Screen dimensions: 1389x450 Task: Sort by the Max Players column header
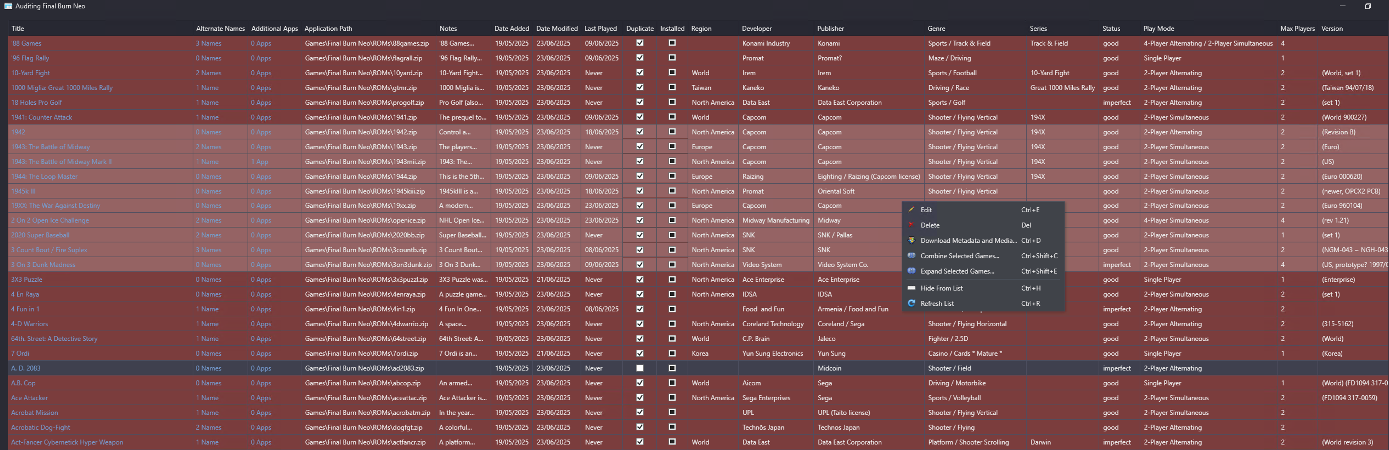tap(1297, 29)
